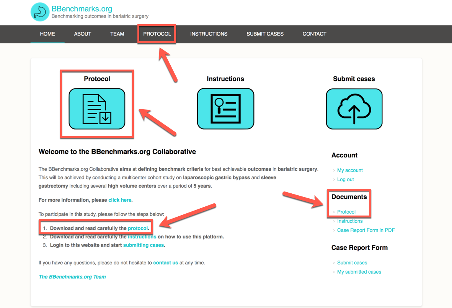The image size is (452, 308).
Task: Follow the 'click here' information link
Action: click(x=120, y=200)
